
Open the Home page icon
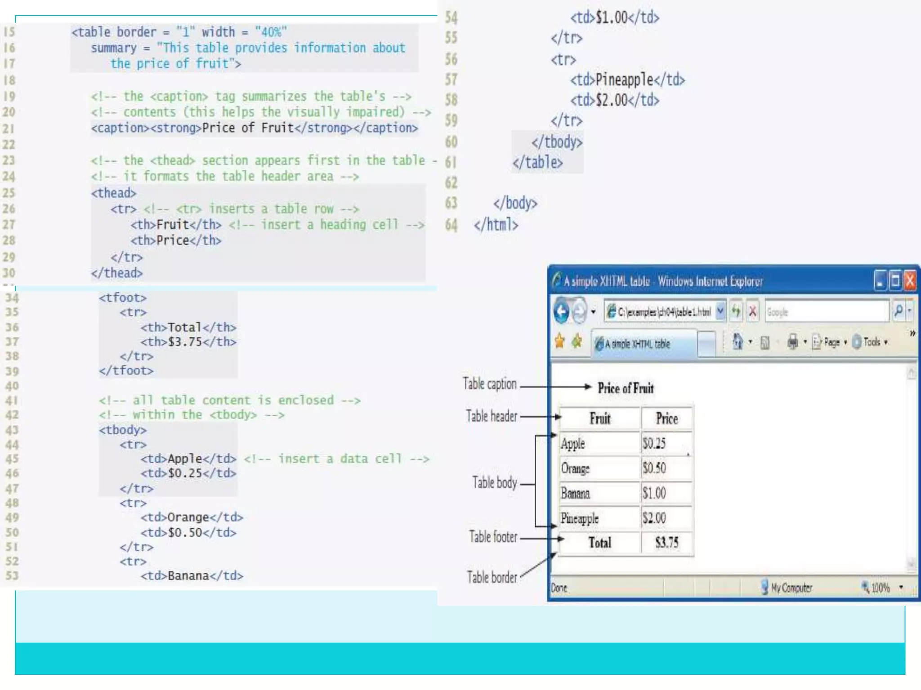(x=738, y=342)
